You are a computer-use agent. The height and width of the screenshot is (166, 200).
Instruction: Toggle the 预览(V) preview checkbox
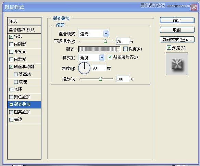click(x=169, y=48)
